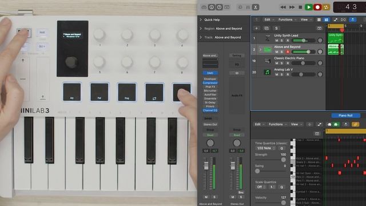Toggle green MIDI In icon in Piano Roll
The height and width of the screenshot is (206, 366).
336,125
